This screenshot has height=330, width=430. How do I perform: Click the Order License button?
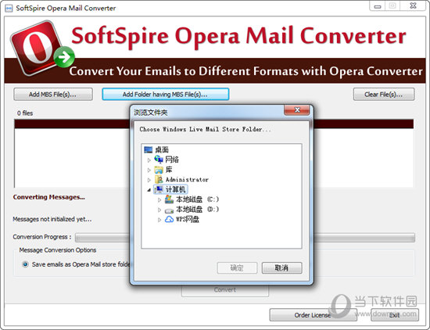tap(313, 315)
